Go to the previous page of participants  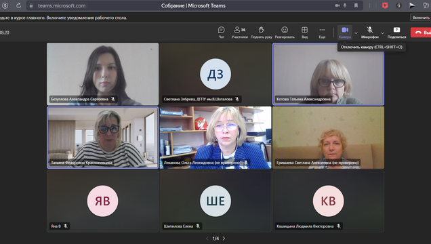coord(207,238)
